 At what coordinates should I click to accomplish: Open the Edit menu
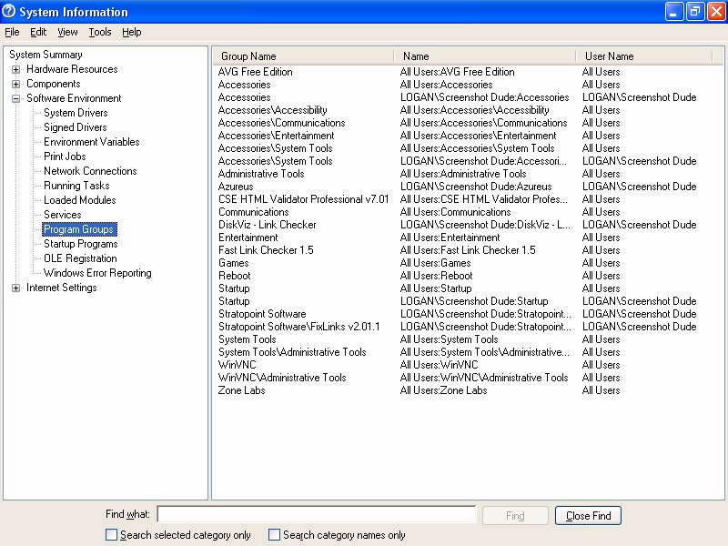click(38, 32)
